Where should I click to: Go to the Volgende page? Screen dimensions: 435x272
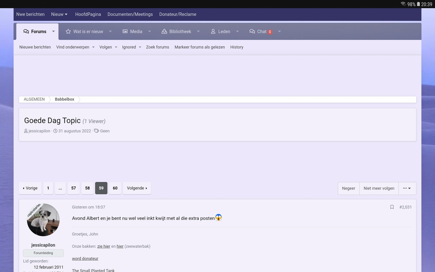[137, 188]
